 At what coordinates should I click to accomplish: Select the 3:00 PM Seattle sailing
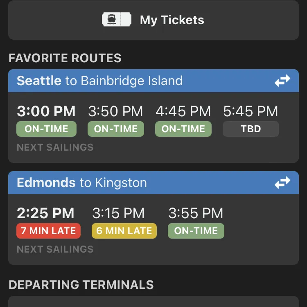pyautogui.click(x=46, y=111)
